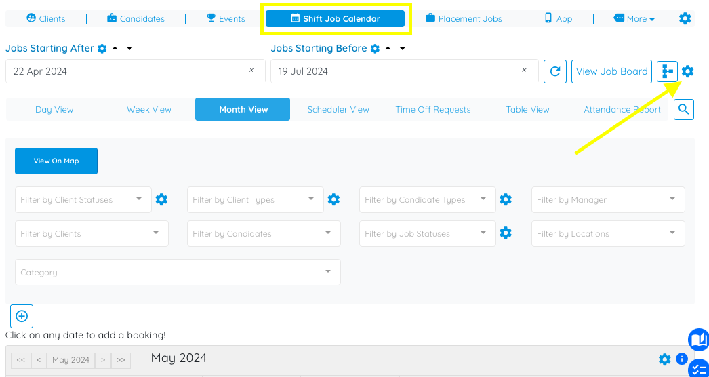
Task: Open the floating book guide icon
Action: tap(699, 340)
